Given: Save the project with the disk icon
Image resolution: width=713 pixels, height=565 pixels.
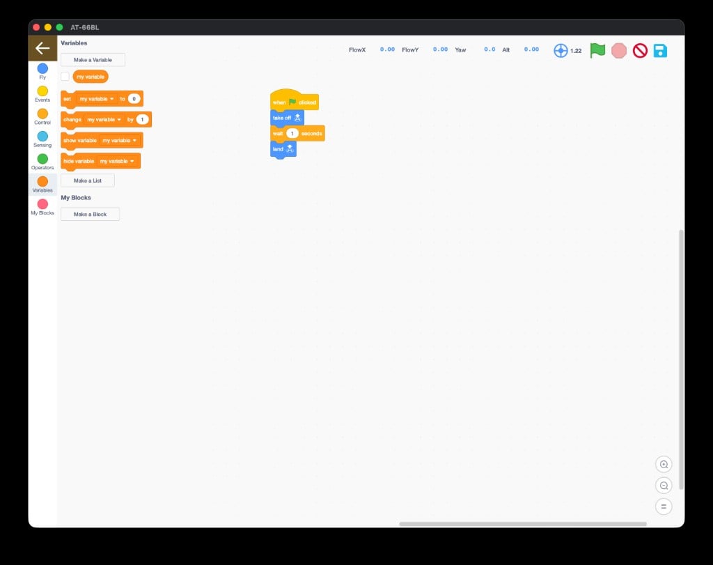Looking at the screenshot, I should click(660, 50).
